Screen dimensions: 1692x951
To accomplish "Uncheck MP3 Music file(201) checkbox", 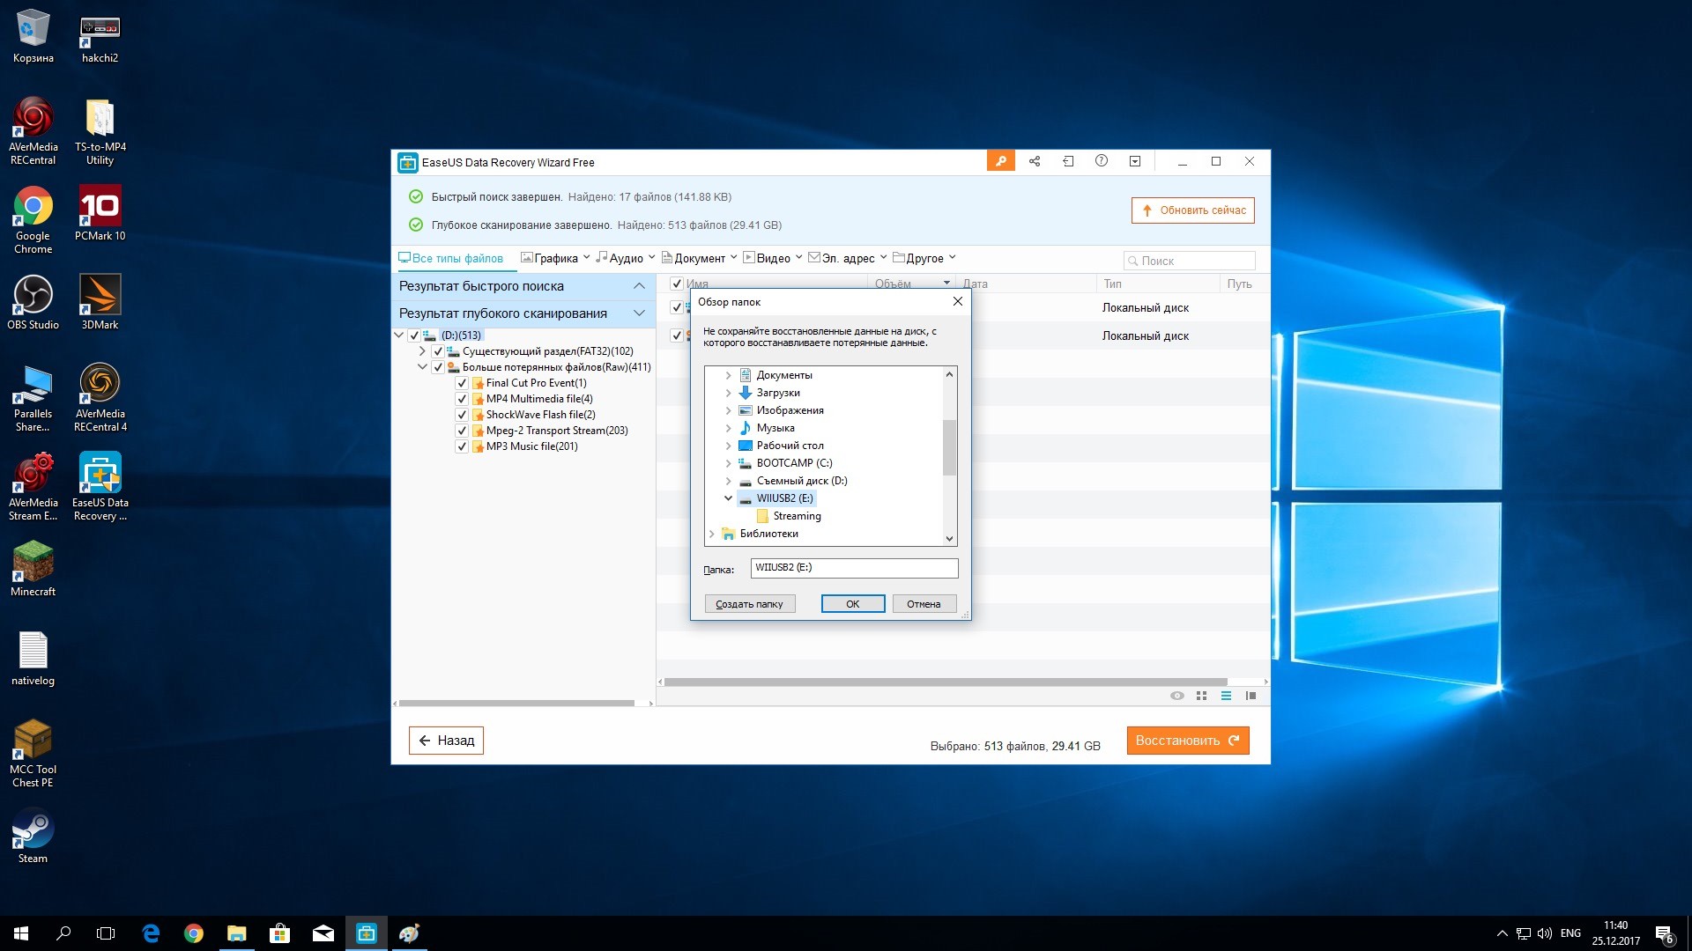I will (462, 446).
